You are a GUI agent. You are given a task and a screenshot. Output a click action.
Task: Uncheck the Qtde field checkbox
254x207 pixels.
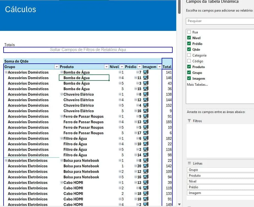[189, 49]
